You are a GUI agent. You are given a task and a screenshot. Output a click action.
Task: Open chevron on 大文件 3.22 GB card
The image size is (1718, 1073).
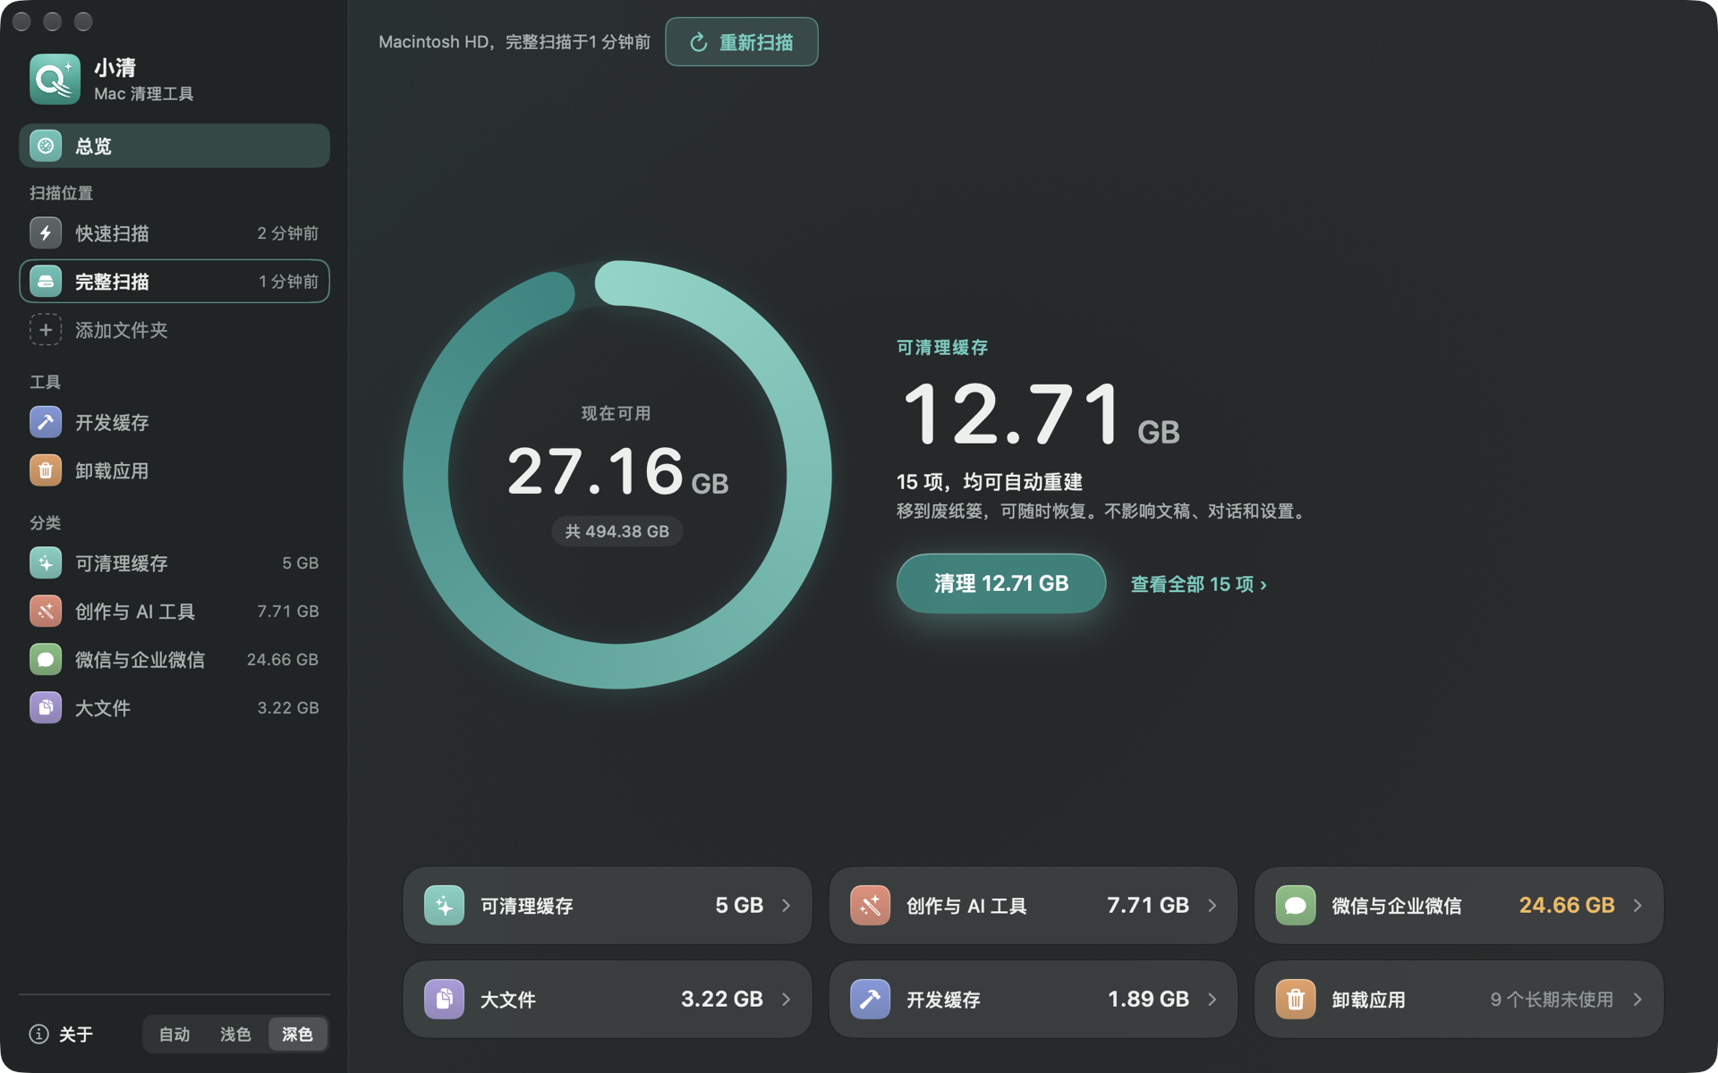click(787, 1000)
